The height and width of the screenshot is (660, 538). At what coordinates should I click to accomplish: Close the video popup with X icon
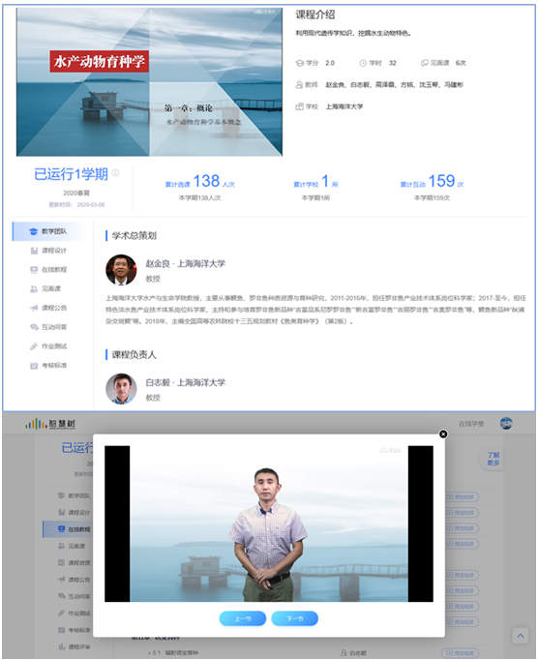443,434
